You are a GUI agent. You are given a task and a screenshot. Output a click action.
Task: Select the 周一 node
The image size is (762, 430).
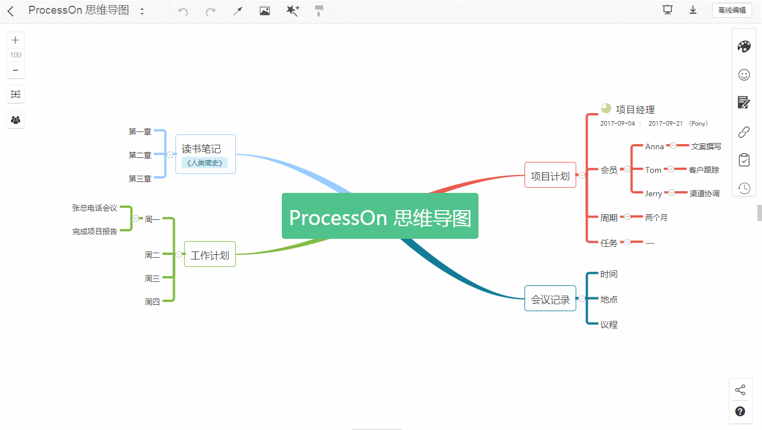point(152,219)
